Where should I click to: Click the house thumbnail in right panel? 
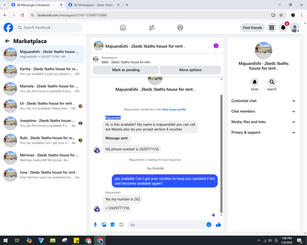click(263, 50)
